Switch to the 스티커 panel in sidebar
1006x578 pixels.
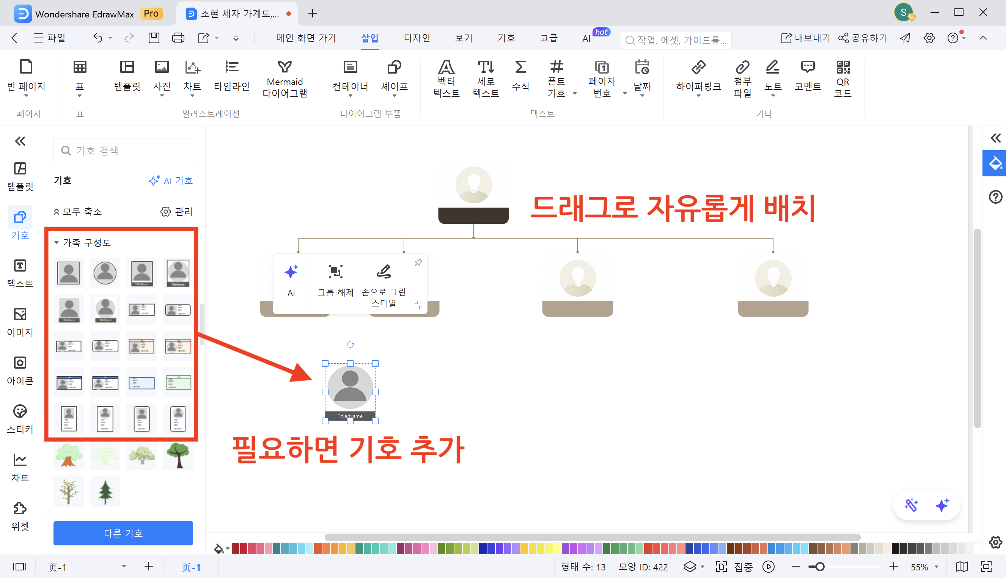(x=20, y=419)
